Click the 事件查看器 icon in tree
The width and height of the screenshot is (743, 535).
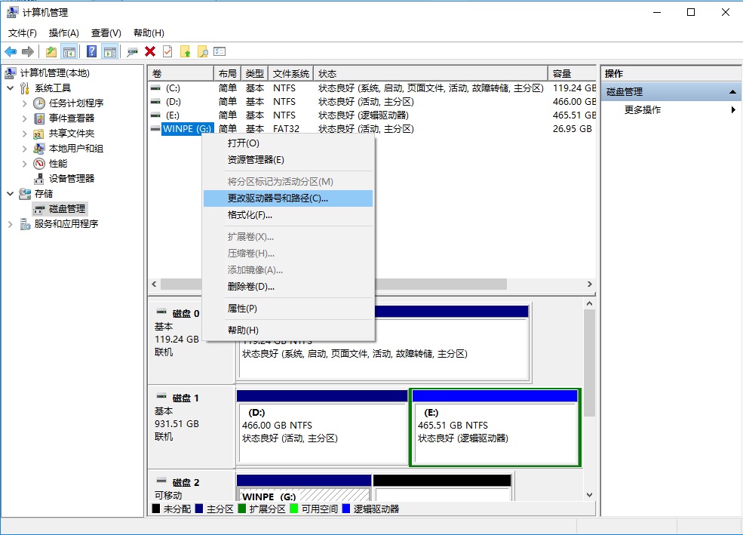(40, 118)
